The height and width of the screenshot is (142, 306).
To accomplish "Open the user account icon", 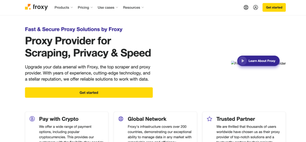I will [255, 7].
